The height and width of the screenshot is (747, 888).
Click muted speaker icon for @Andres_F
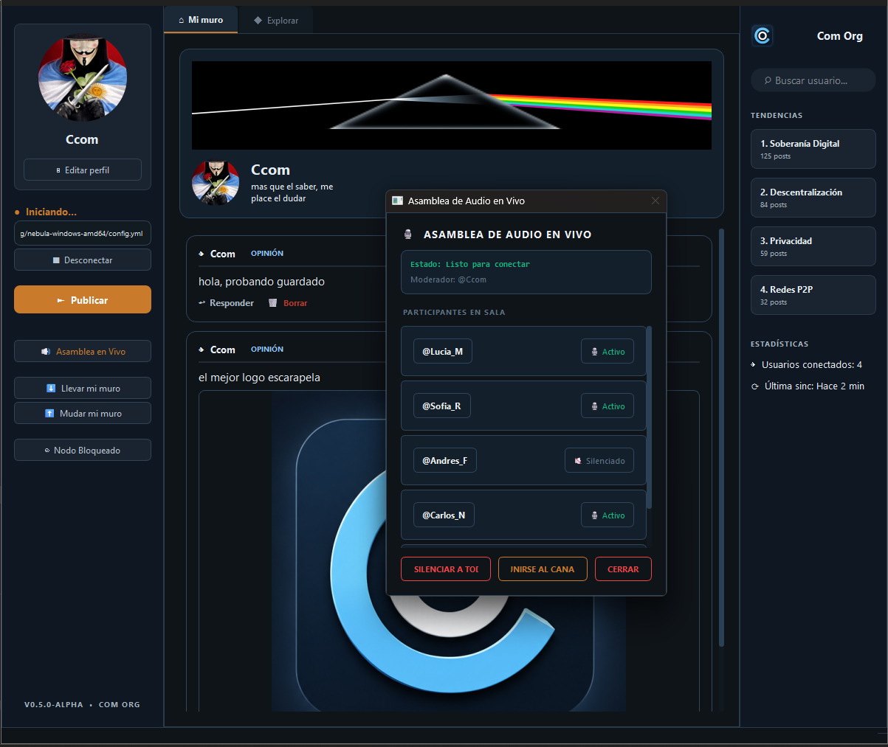[578, 461]
